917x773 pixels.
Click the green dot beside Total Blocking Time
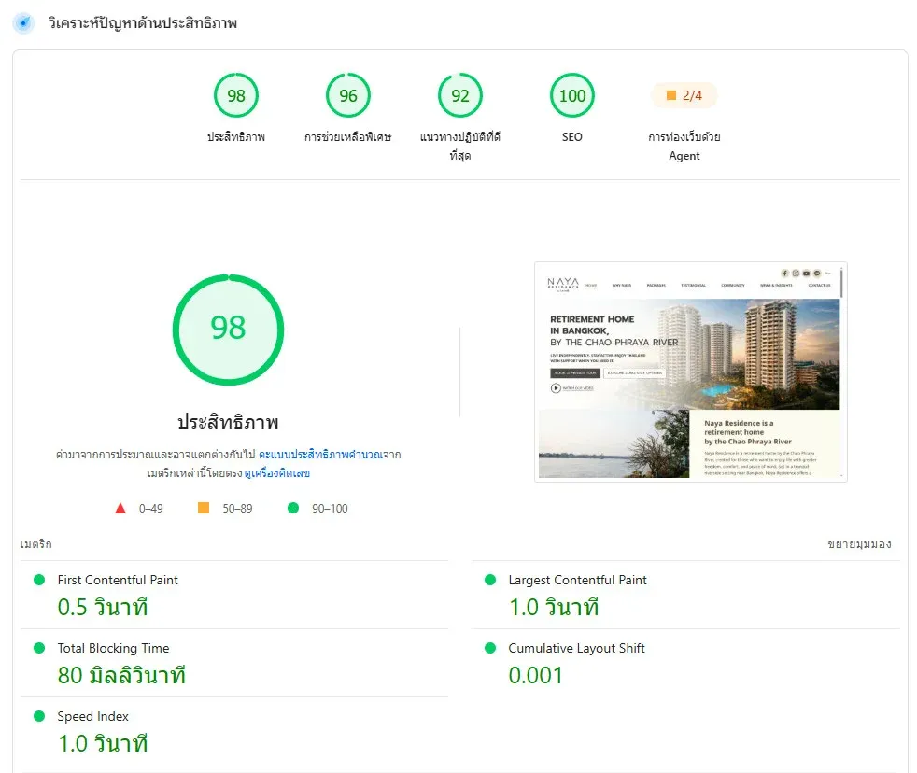[39, 647]
